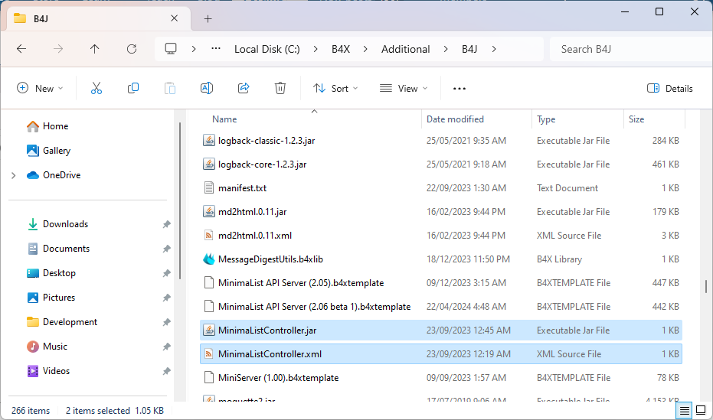Show hidden breadcrumb path ellipsis
The height and width of the screenshot is (420, 713).
coord(216,48)
